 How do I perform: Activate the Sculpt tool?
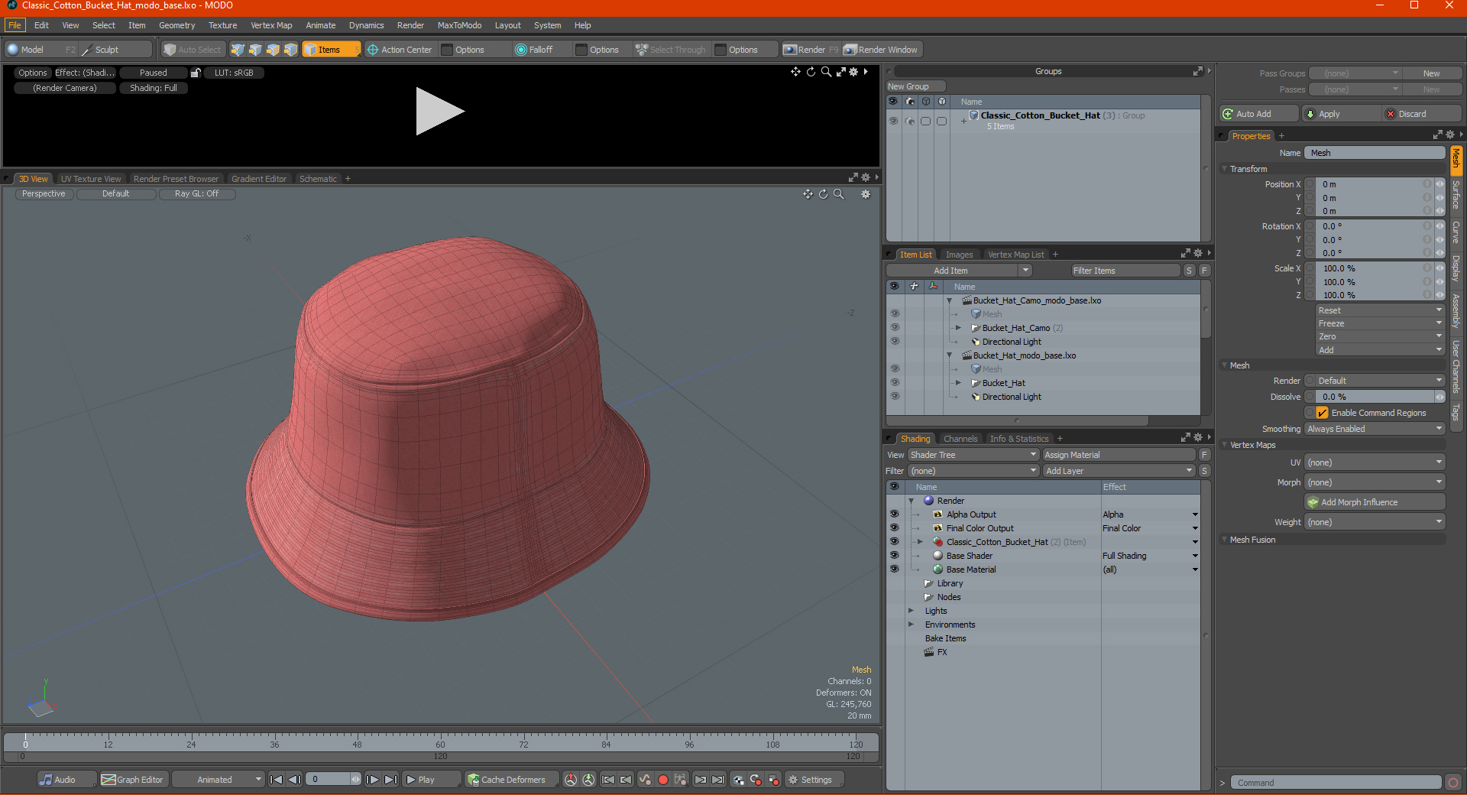(115, 50)
